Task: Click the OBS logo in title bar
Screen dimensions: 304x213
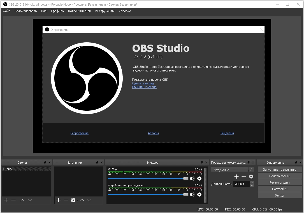Action: point(5,4)
